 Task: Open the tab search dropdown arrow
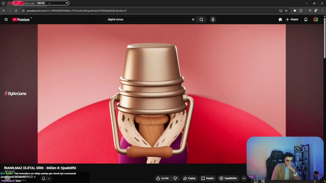(3, 3)
